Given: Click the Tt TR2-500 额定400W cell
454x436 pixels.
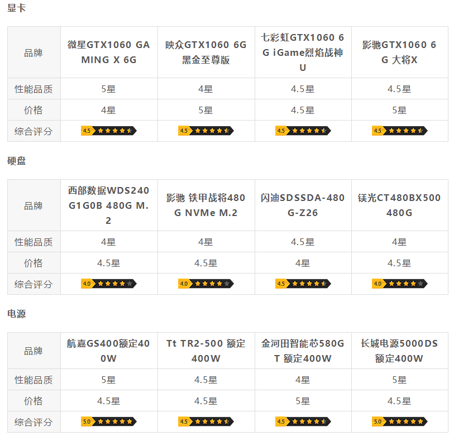Looking at the screenshot, I should click(206, 351).
